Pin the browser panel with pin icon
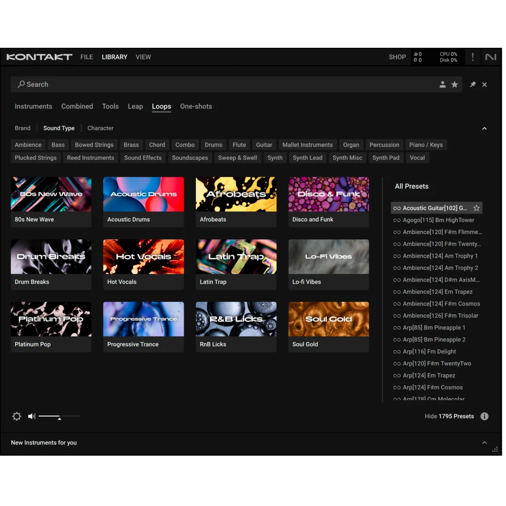 point(473,84)
